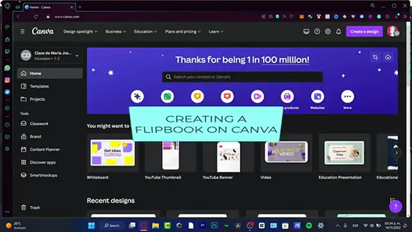Click the desktop app monitor icon

click(306, 32)
